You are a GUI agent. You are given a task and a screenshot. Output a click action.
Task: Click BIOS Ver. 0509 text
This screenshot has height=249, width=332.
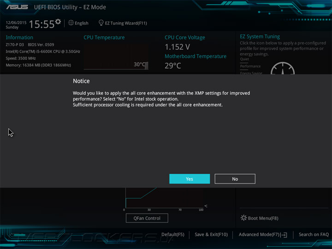pos(41,45)
